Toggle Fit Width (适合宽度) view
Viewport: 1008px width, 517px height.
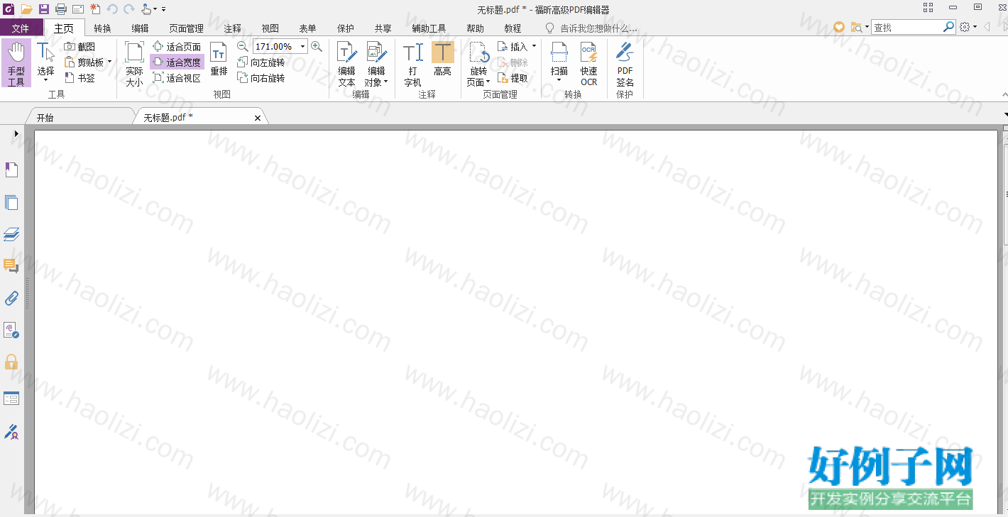tap(177, 62)
